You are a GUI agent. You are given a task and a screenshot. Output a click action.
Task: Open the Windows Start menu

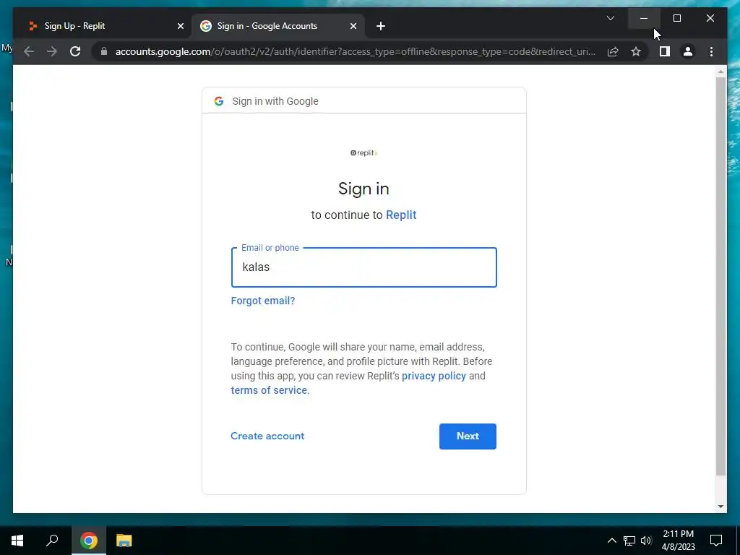(x=17, y=541)
